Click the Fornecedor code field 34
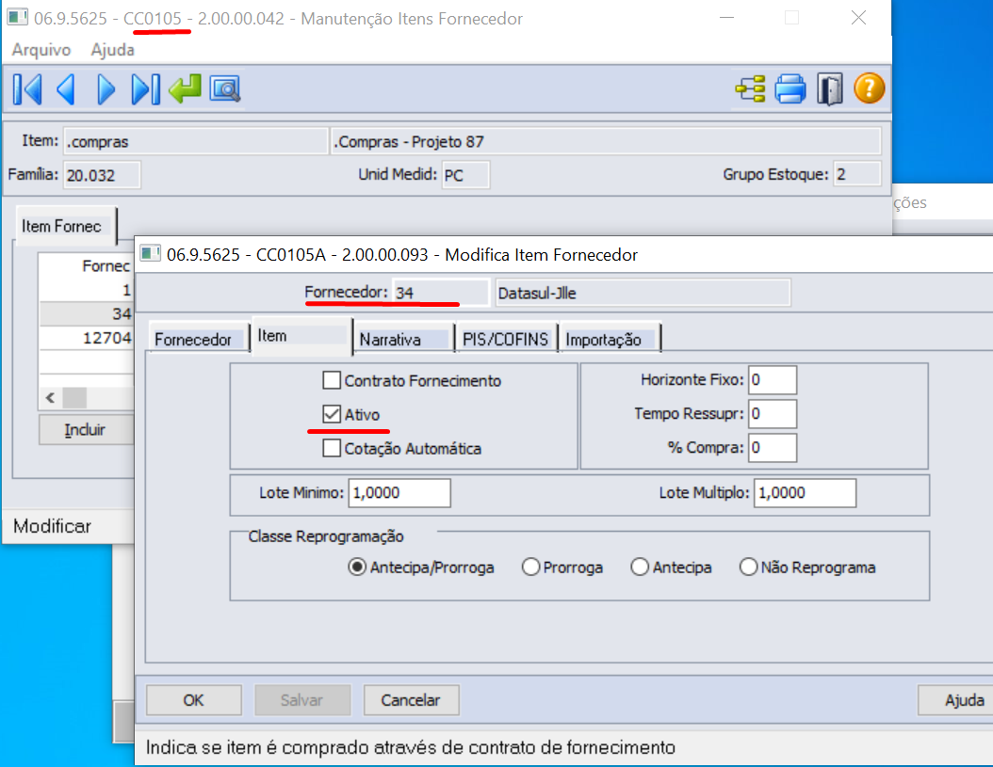 tap(441, 293)
